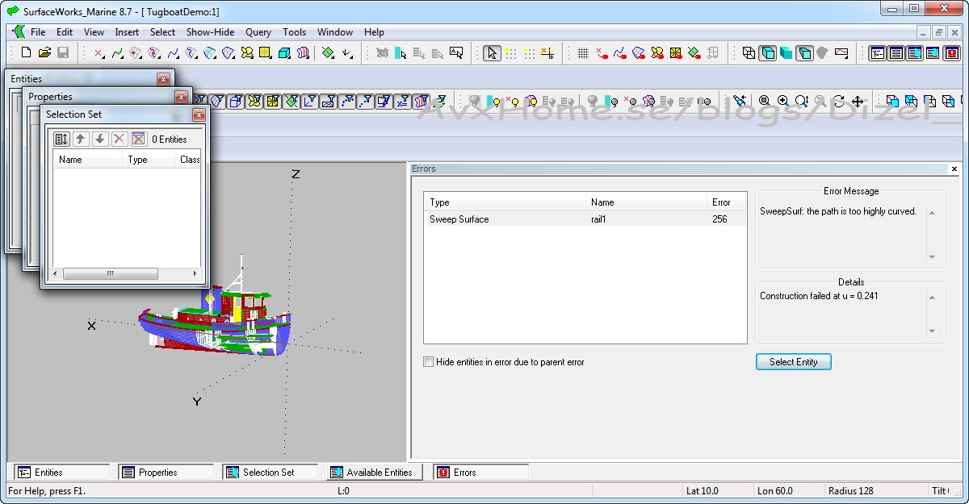
Task: Toggle the Entities window toolbar button
Action: 878,53
